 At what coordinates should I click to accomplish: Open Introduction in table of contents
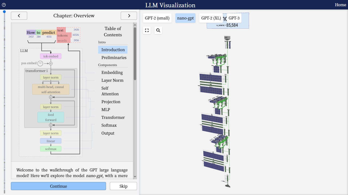coord(113,50)
